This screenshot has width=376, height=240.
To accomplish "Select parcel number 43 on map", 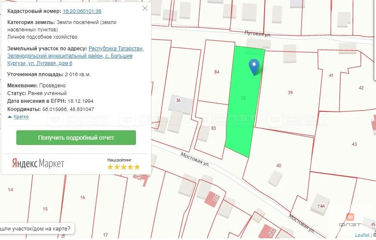I will tap(354, 144).
